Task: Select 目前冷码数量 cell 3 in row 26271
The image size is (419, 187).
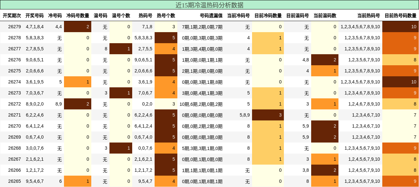Action: tap(268, 115)
